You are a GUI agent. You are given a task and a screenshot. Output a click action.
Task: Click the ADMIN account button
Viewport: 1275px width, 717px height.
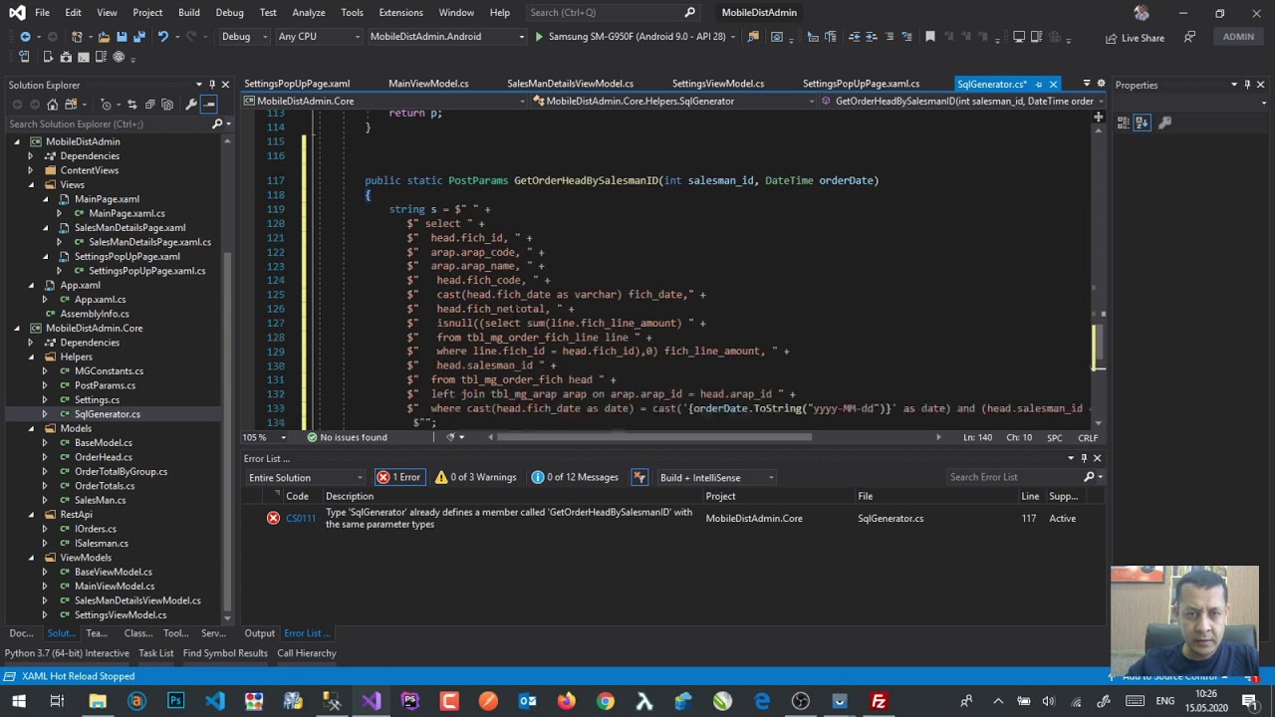1238,37
